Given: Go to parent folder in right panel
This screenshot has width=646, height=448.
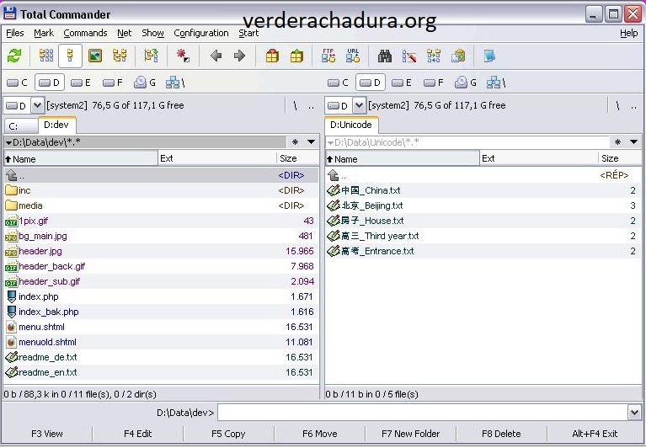Looking at the screenshot, I should pos(633,106).
